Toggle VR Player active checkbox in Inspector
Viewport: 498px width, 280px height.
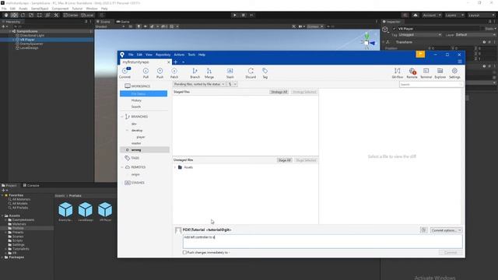pos(395,29)
